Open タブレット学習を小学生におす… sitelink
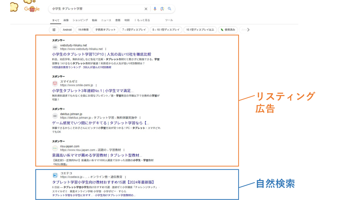The width and height of the screenshot is (357, 200). [72, 195]
